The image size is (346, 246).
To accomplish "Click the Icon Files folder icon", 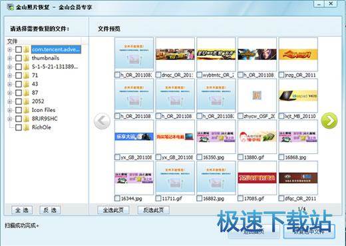I will click(x=27, y=110).
